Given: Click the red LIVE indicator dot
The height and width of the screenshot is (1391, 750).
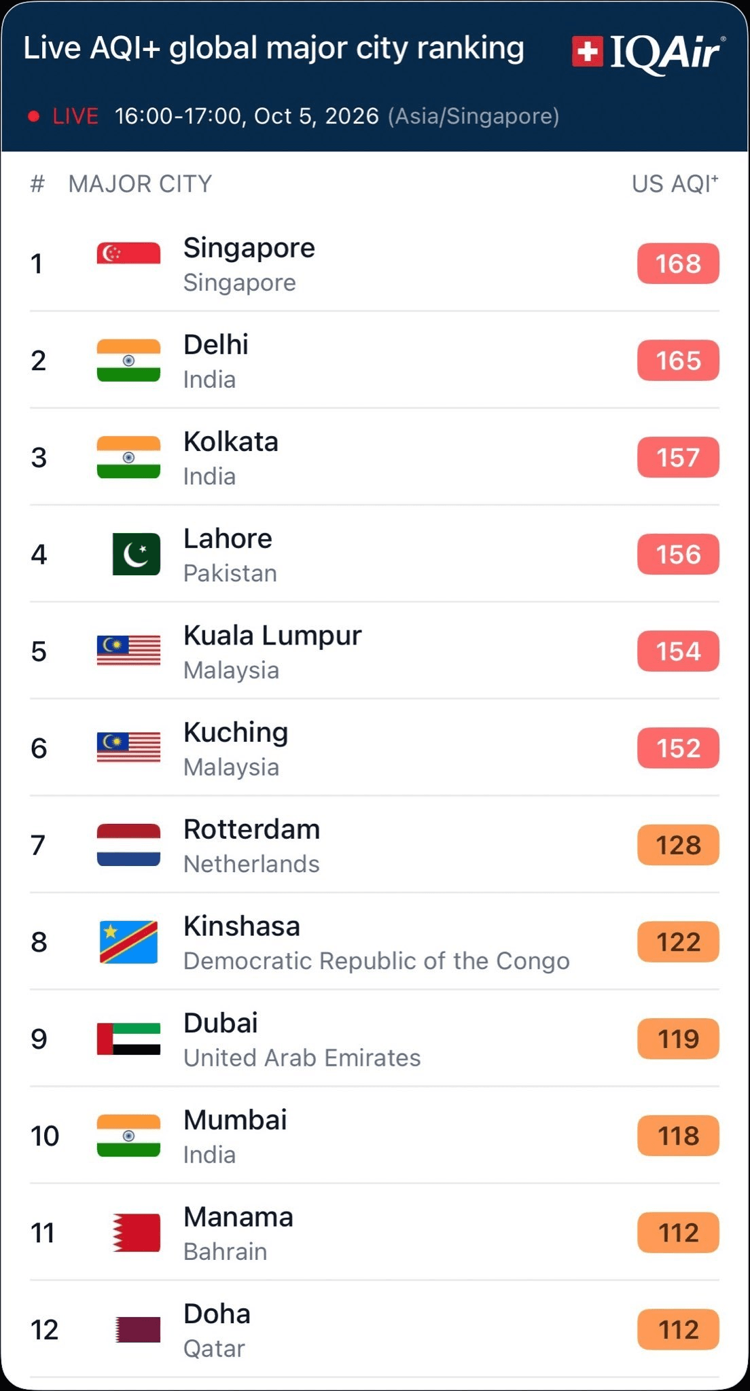Looking at the screenshot, I should [x=33, y=116].
